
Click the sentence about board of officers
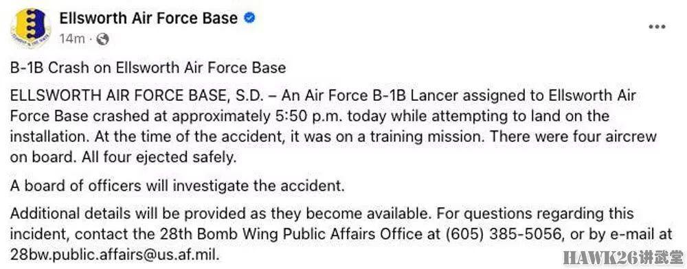point(177,185)
